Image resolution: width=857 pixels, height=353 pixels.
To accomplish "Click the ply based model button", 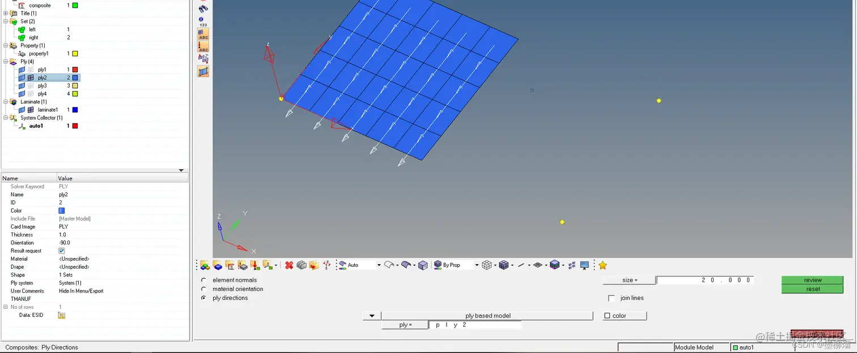I will coord(487,316).
